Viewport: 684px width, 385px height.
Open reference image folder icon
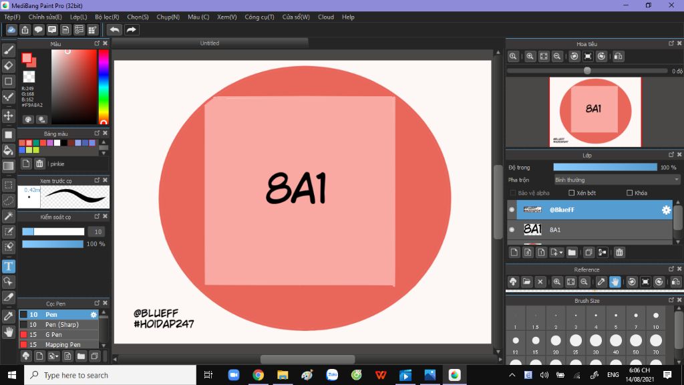(526, 282)
